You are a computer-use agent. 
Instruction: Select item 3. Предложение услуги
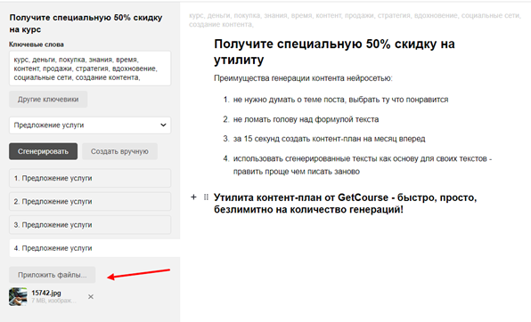tap(90, 224)
